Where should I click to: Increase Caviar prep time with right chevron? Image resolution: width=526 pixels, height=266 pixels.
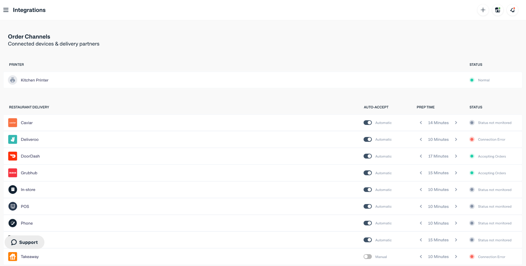click(456, 123)
